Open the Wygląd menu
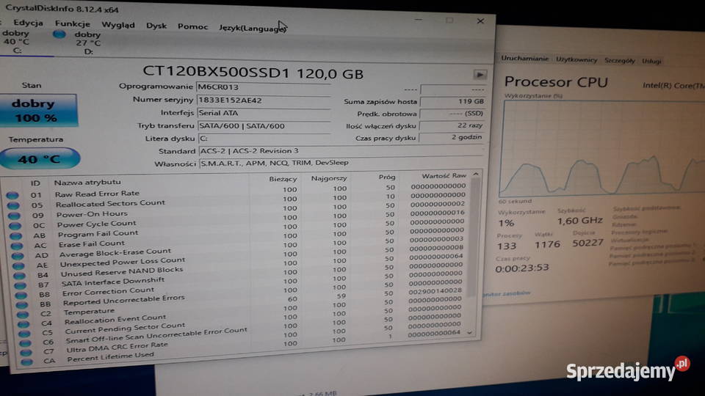This screenshot has height=396, width=705. coord(117,25)
